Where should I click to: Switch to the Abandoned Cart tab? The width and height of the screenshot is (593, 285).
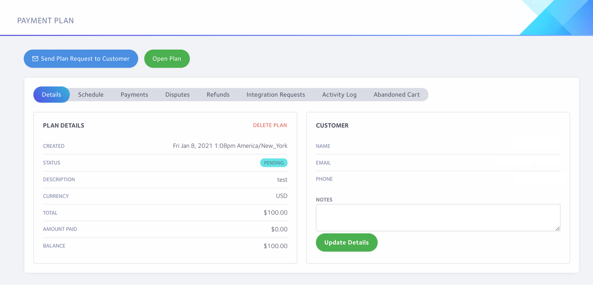click(x=397, y=95)
